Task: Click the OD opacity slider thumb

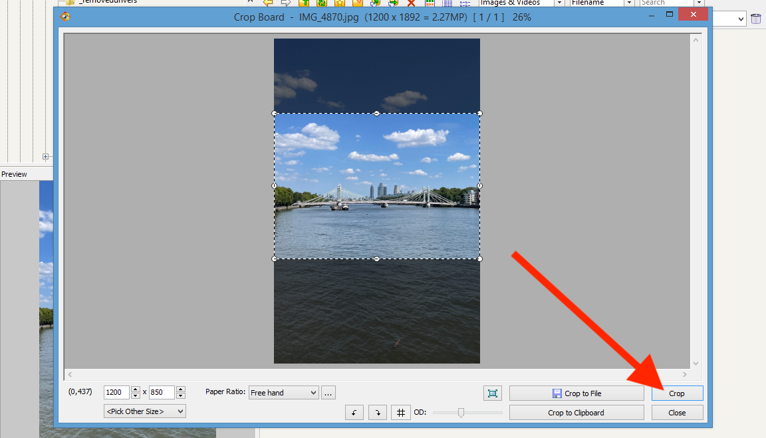Action: click(461, 413)
